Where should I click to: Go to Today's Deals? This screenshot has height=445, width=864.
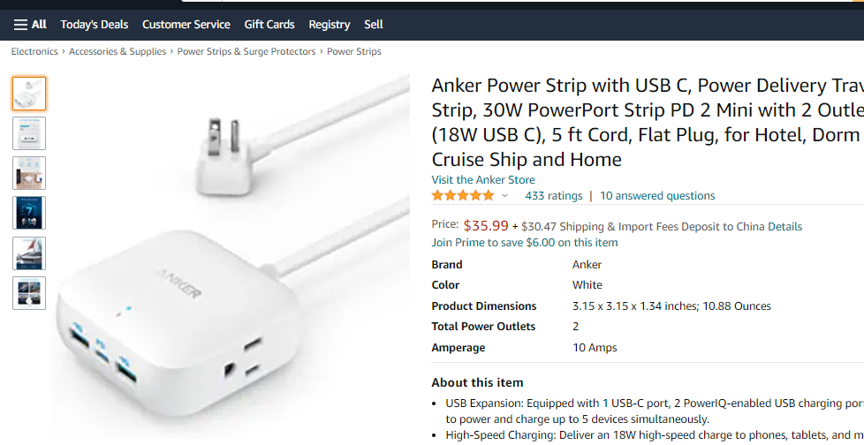click(x=95, y=25)
